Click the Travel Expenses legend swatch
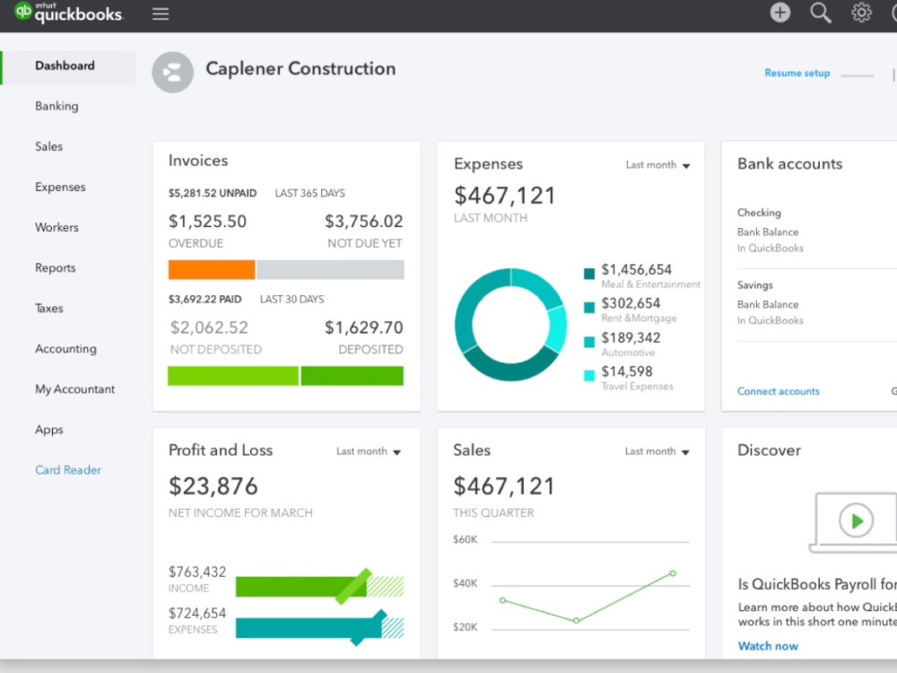The height and width of the screenshot is (673, 897). click(x=588, y=376)
